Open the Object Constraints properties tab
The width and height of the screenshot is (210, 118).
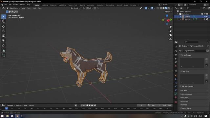[176, 90]
